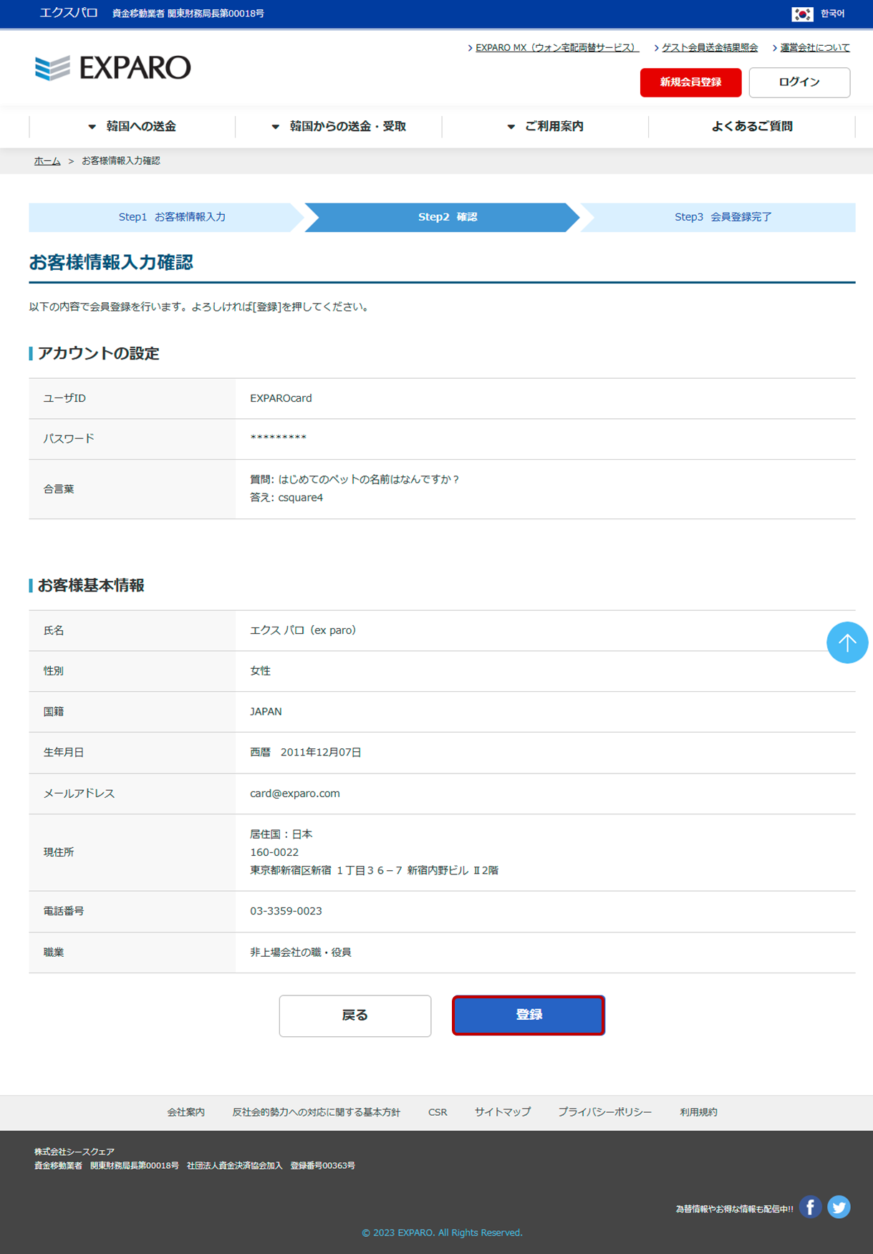Click the scroll-to-top arrow button
This screenshot has height=1254, width=873.
pos(847,642)
